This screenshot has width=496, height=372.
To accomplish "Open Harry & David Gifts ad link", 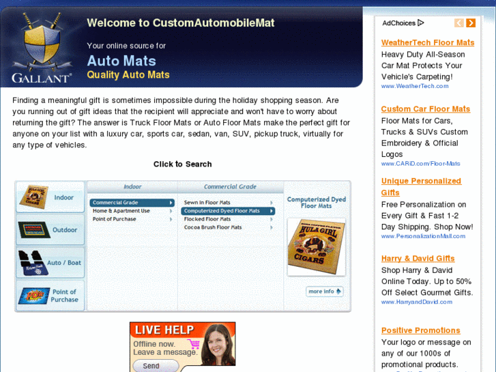I will (418, 258).
